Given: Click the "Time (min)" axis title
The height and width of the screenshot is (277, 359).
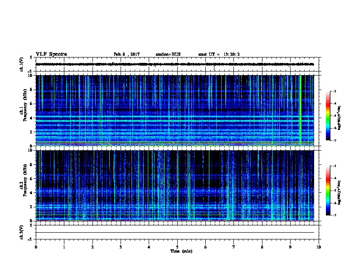Looking at the screenshot, I should click(181, 251).
